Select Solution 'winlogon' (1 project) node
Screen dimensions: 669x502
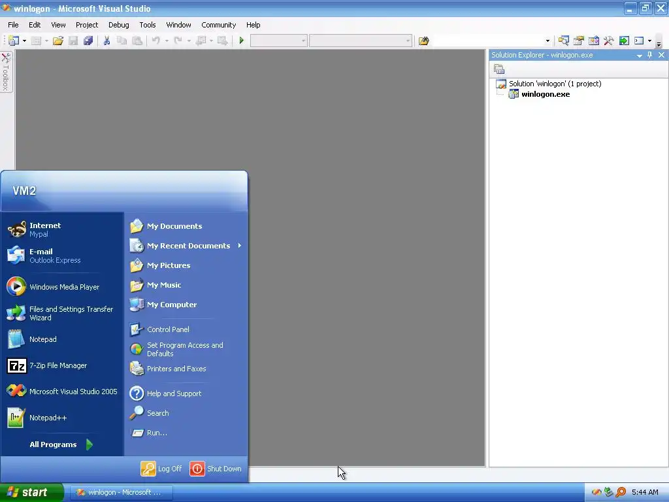[x=555, y=84]
